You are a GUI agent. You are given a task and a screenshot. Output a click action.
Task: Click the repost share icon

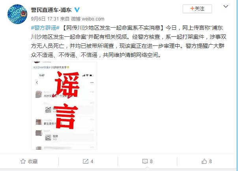(x=86, y=161)
